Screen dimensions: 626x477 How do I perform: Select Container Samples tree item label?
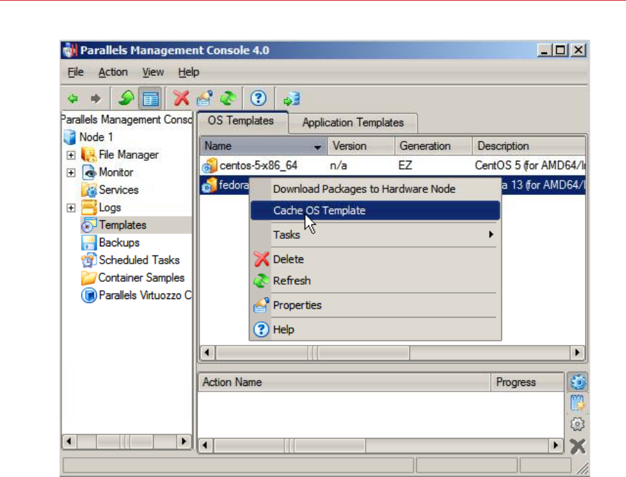[x=141, y=278]
